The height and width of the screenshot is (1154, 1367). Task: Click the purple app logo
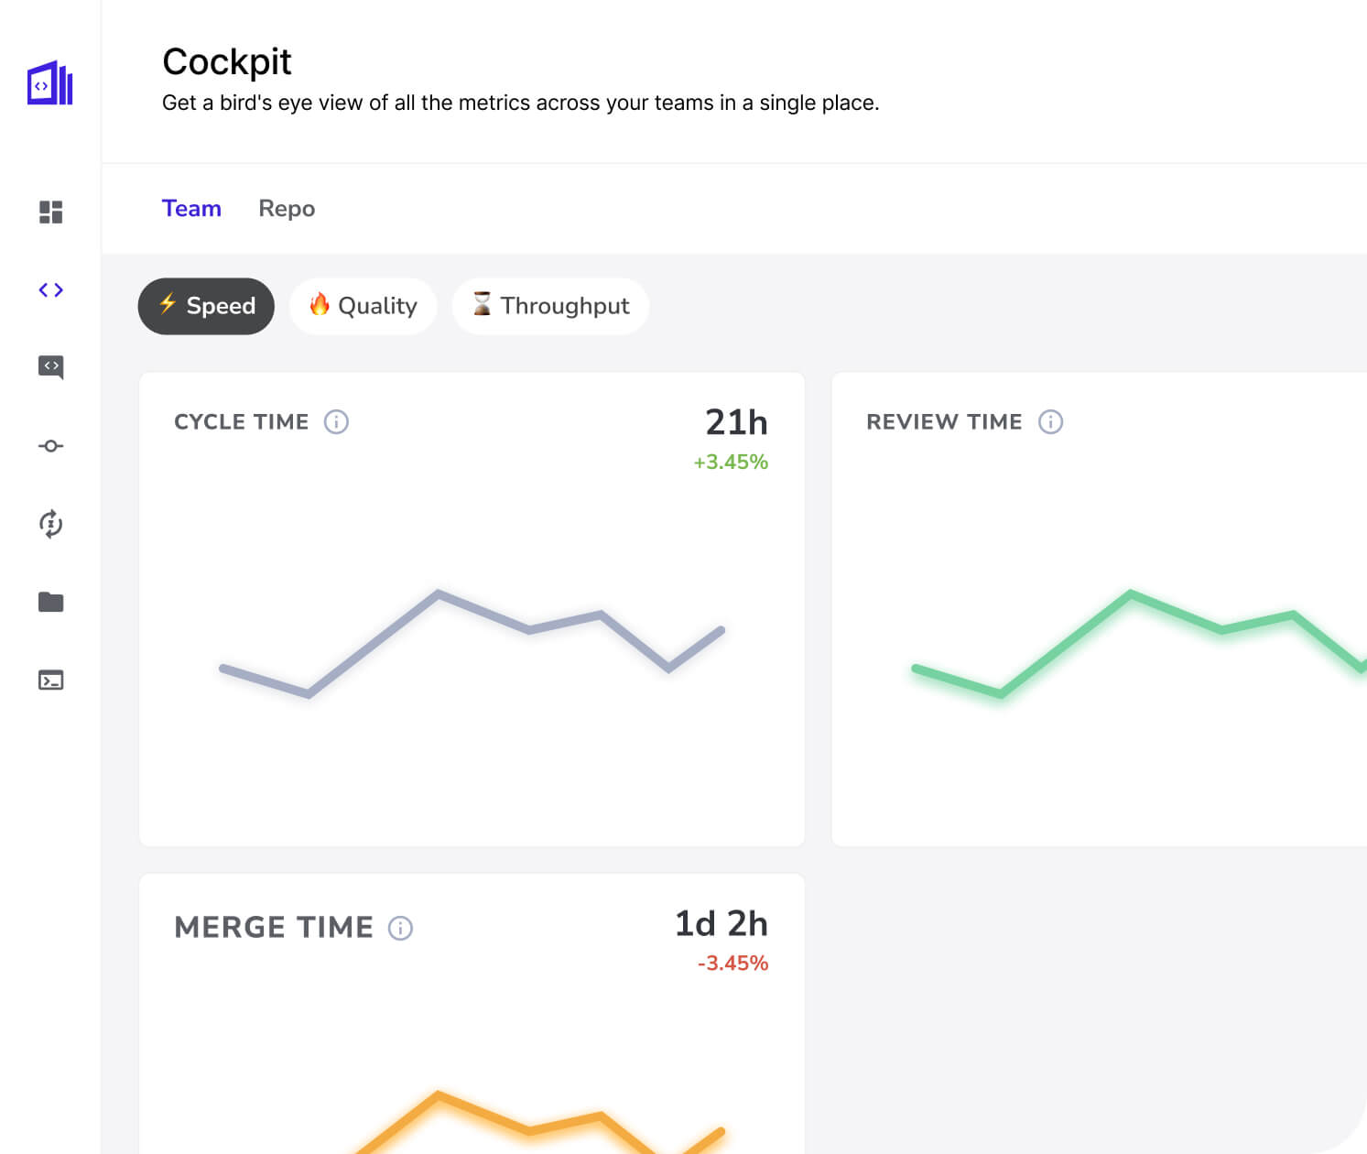coord(50,83)
